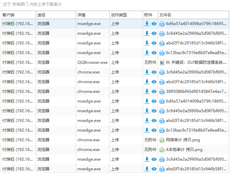View the chrome.exe abd2f7dc29185d13c attachment via eye icon
Screen dimensions: 230x173
click(154, 82)
